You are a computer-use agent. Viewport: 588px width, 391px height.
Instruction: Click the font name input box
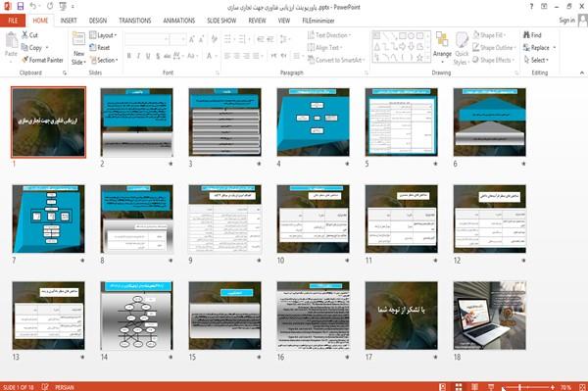pyautogui.click(x=146, y=39)
